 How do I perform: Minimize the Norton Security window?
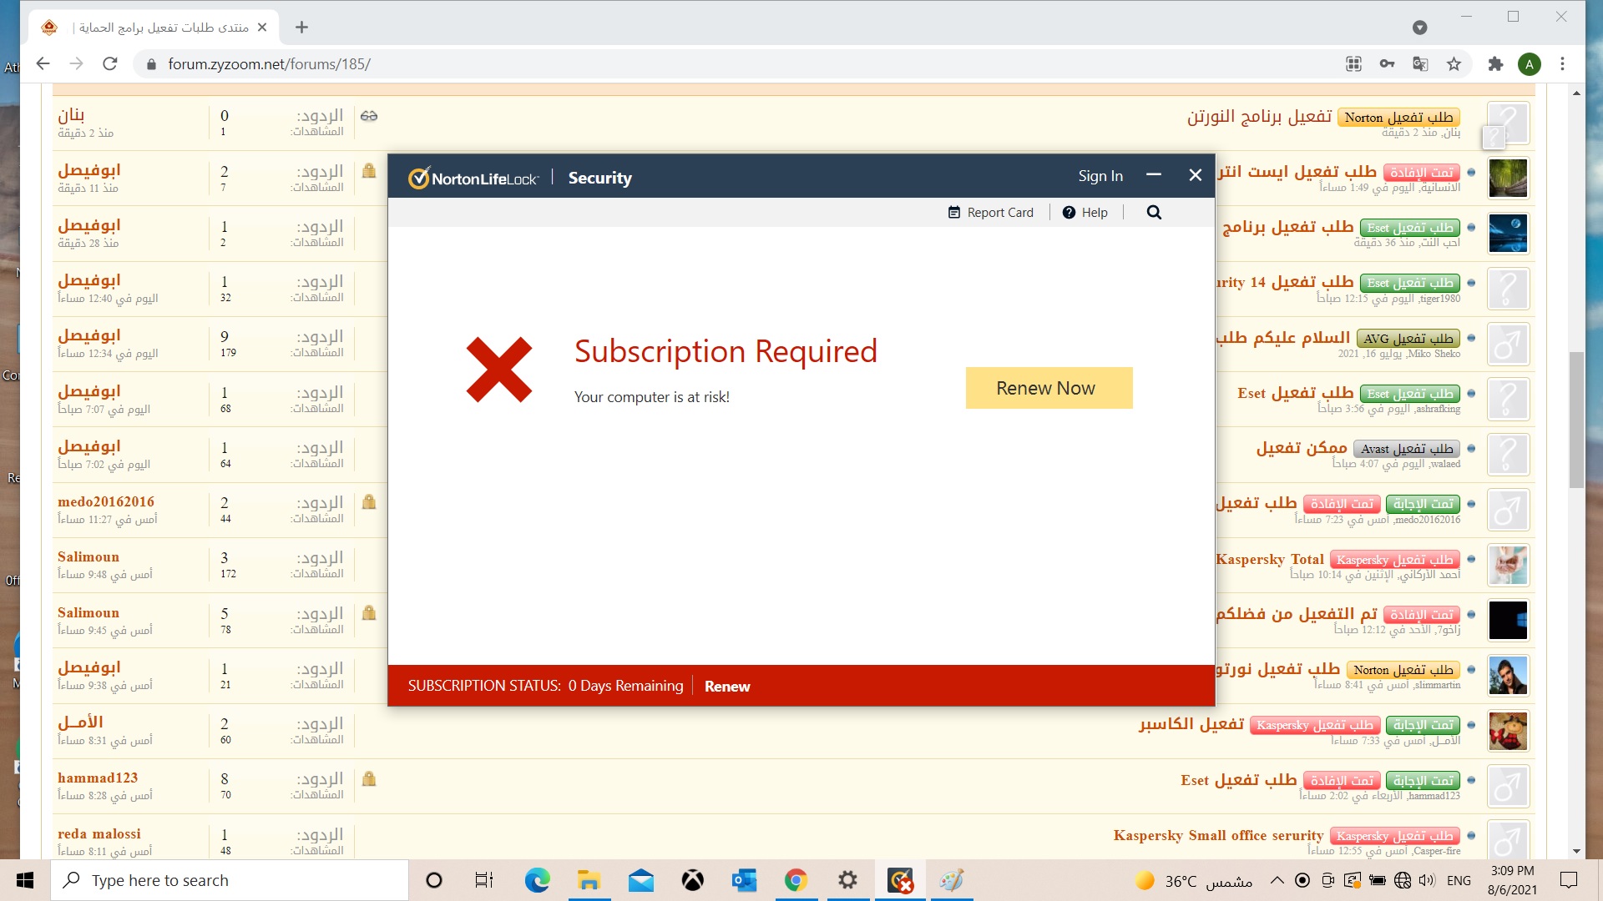point(1154,175)
